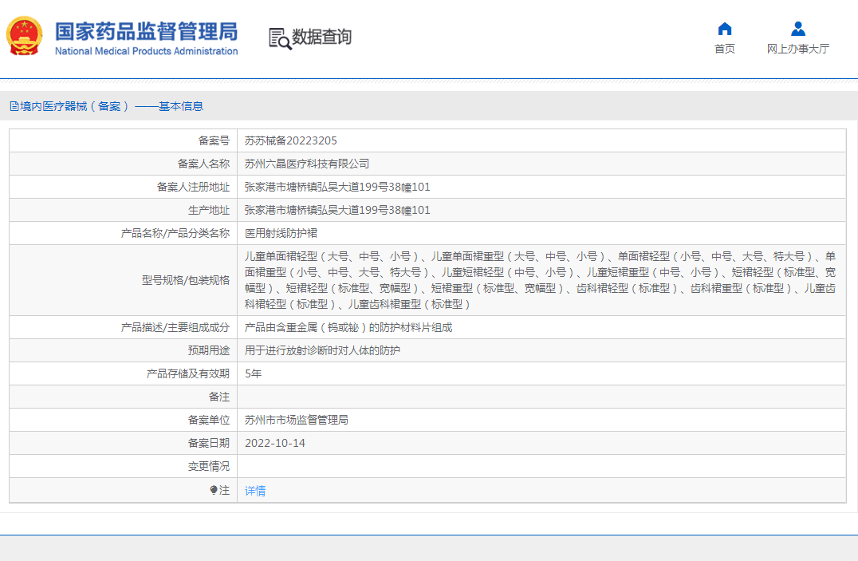Screen dimensions: 858x561
Task: Select product name 医用射线防护裙
Action: pyautogui.click(x=281, y=233)
